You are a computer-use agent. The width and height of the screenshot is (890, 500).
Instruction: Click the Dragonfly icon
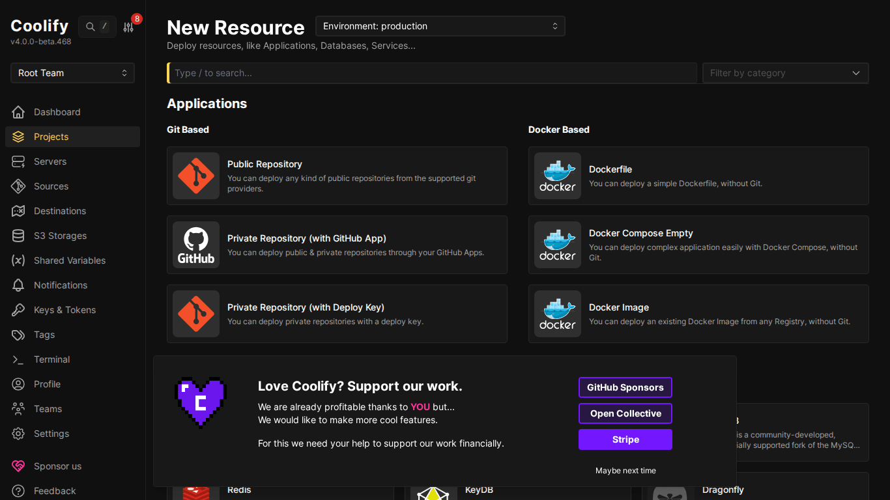[672, 492]
